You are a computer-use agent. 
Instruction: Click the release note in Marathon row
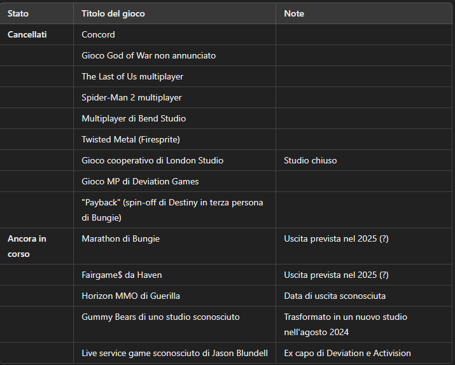tap(336, 238)
